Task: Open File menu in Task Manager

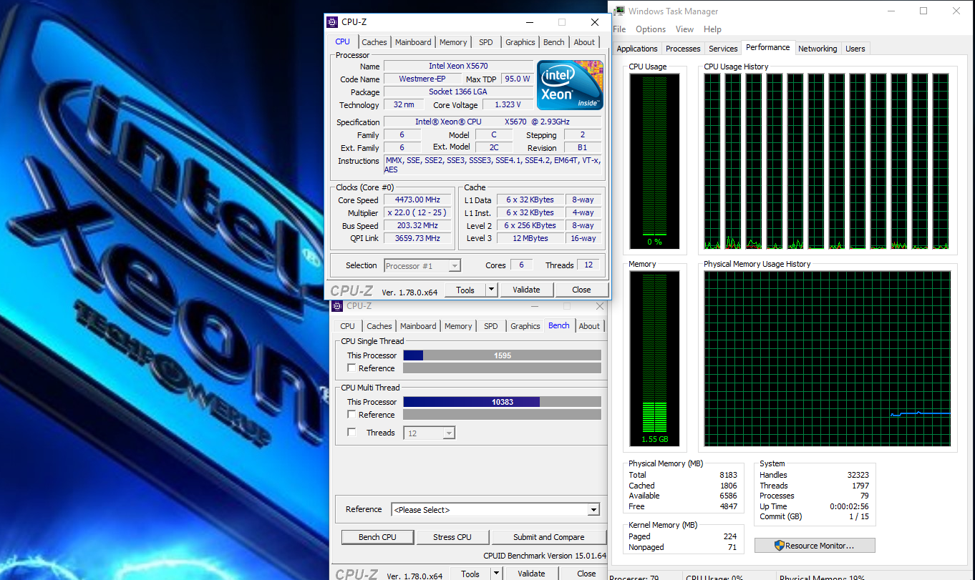Action: tap(619, 29)
